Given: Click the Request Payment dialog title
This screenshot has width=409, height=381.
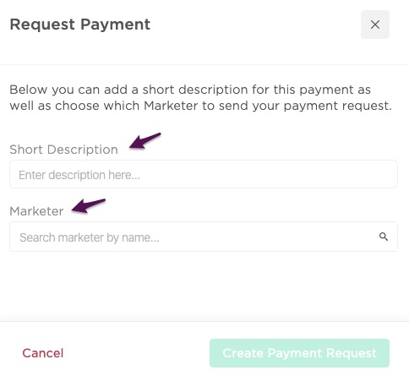Looking at the screenshot, I should tap(80, 24).
